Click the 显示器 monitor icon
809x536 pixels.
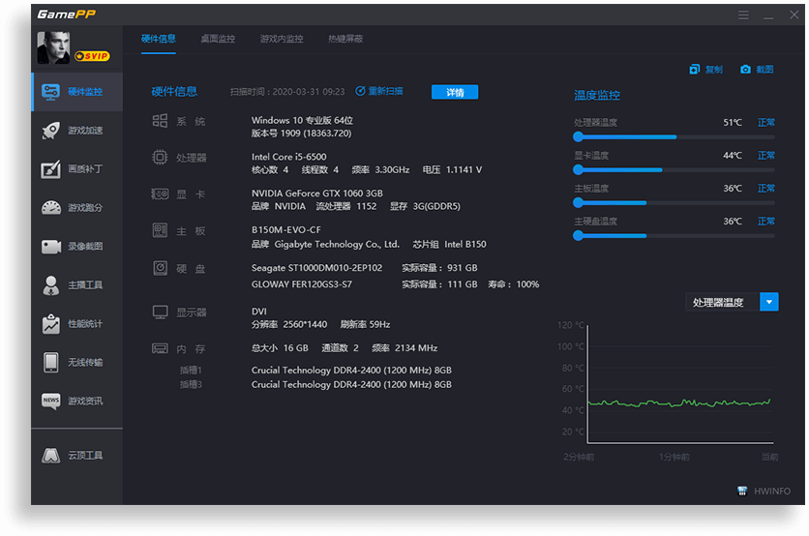pyautogui.click(x=160, y=313)
